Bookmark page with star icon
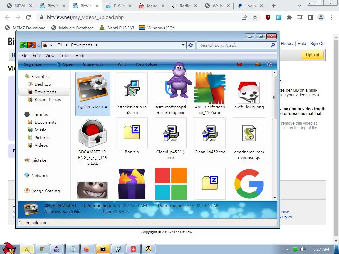339x254 pixels. coord(255,17)
